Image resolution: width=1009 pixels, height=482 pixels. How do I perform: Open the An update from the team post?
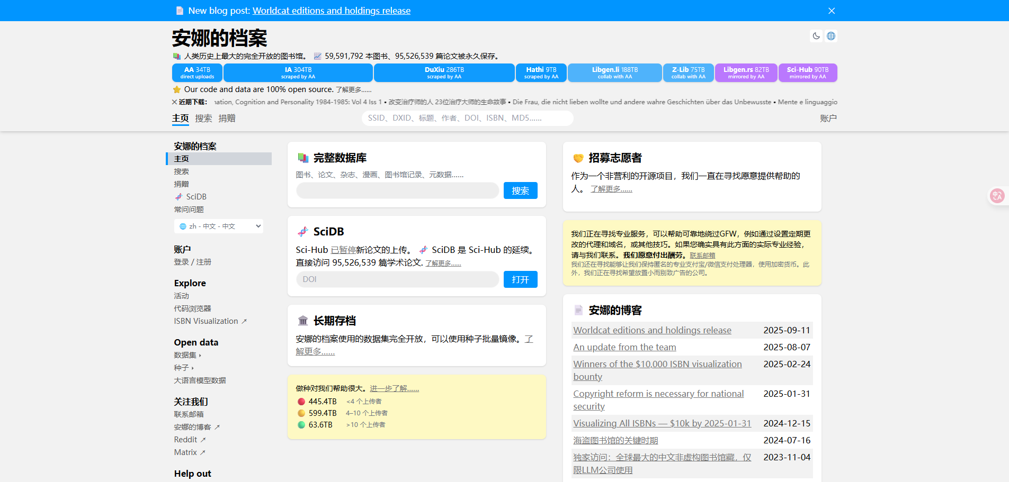coord(624,347)
